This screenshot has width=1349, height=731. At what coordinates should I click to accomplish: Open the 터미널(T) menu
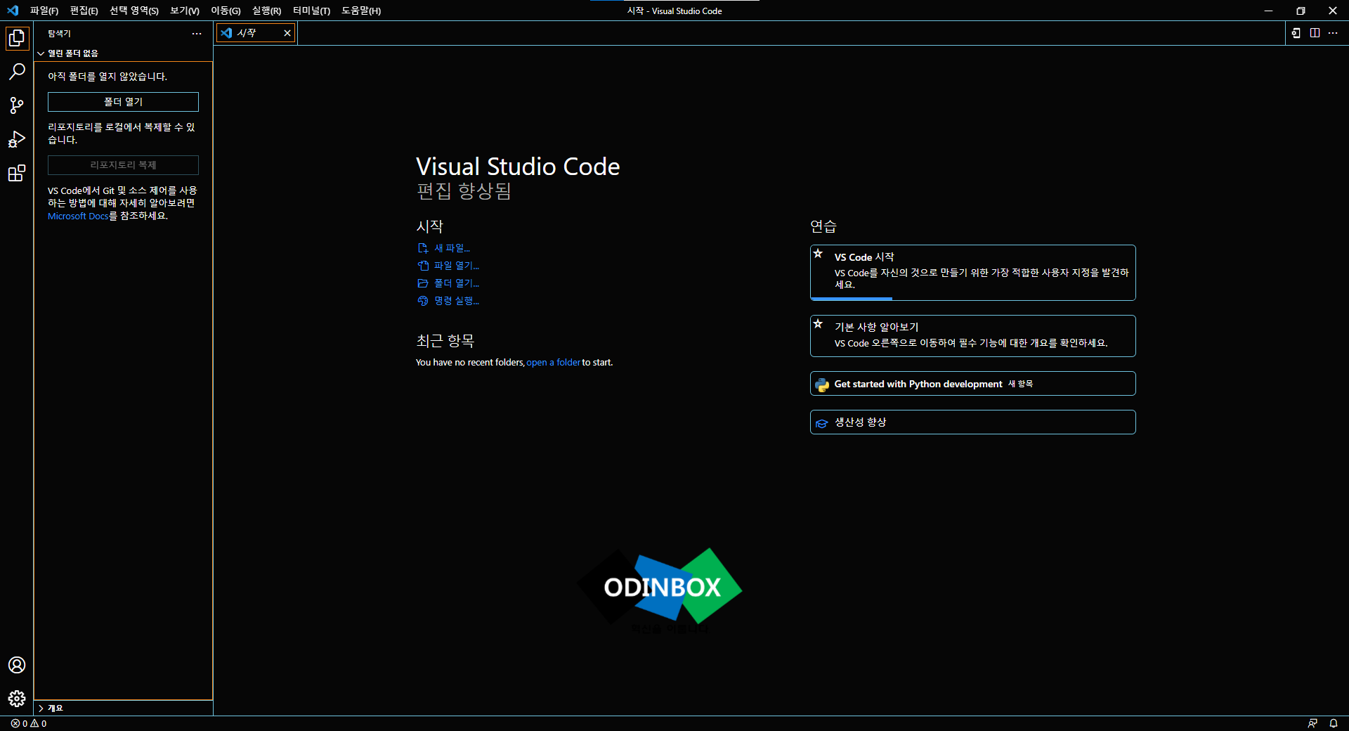pyautogui.click(x=311, y=11)
